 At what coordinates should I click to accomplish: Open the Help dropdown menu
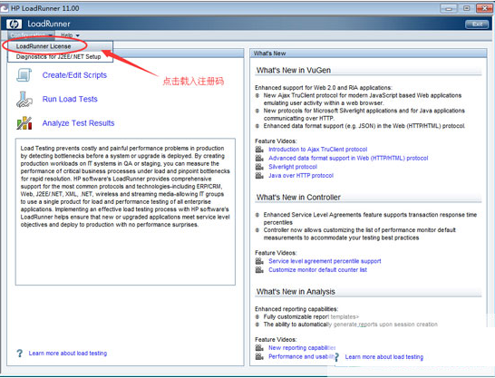(x=70, y=35)
